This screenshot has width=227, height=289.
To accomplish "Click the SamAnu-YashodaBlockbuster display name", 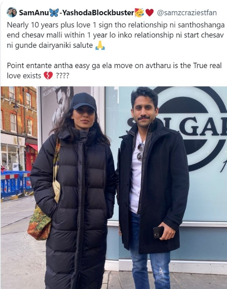I will click(77, 13).
